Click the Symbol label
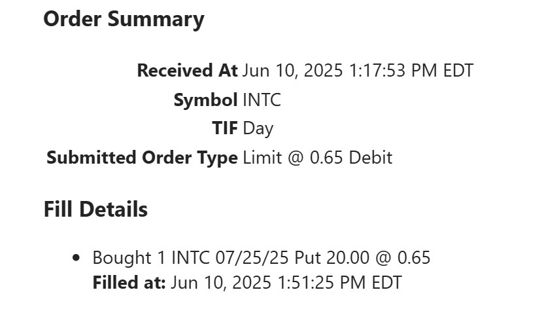 click(x=205, y=100)
